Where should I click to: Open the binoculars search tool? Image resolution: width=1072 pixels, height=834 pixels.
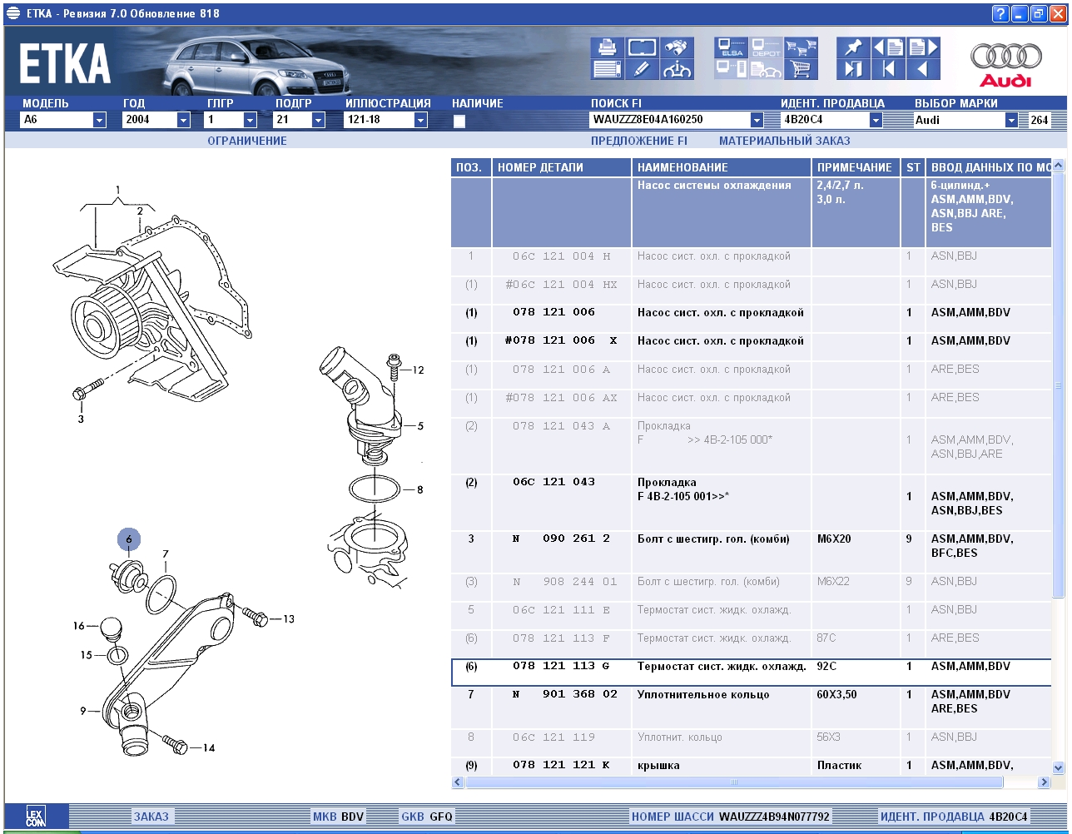click(677, 47)
